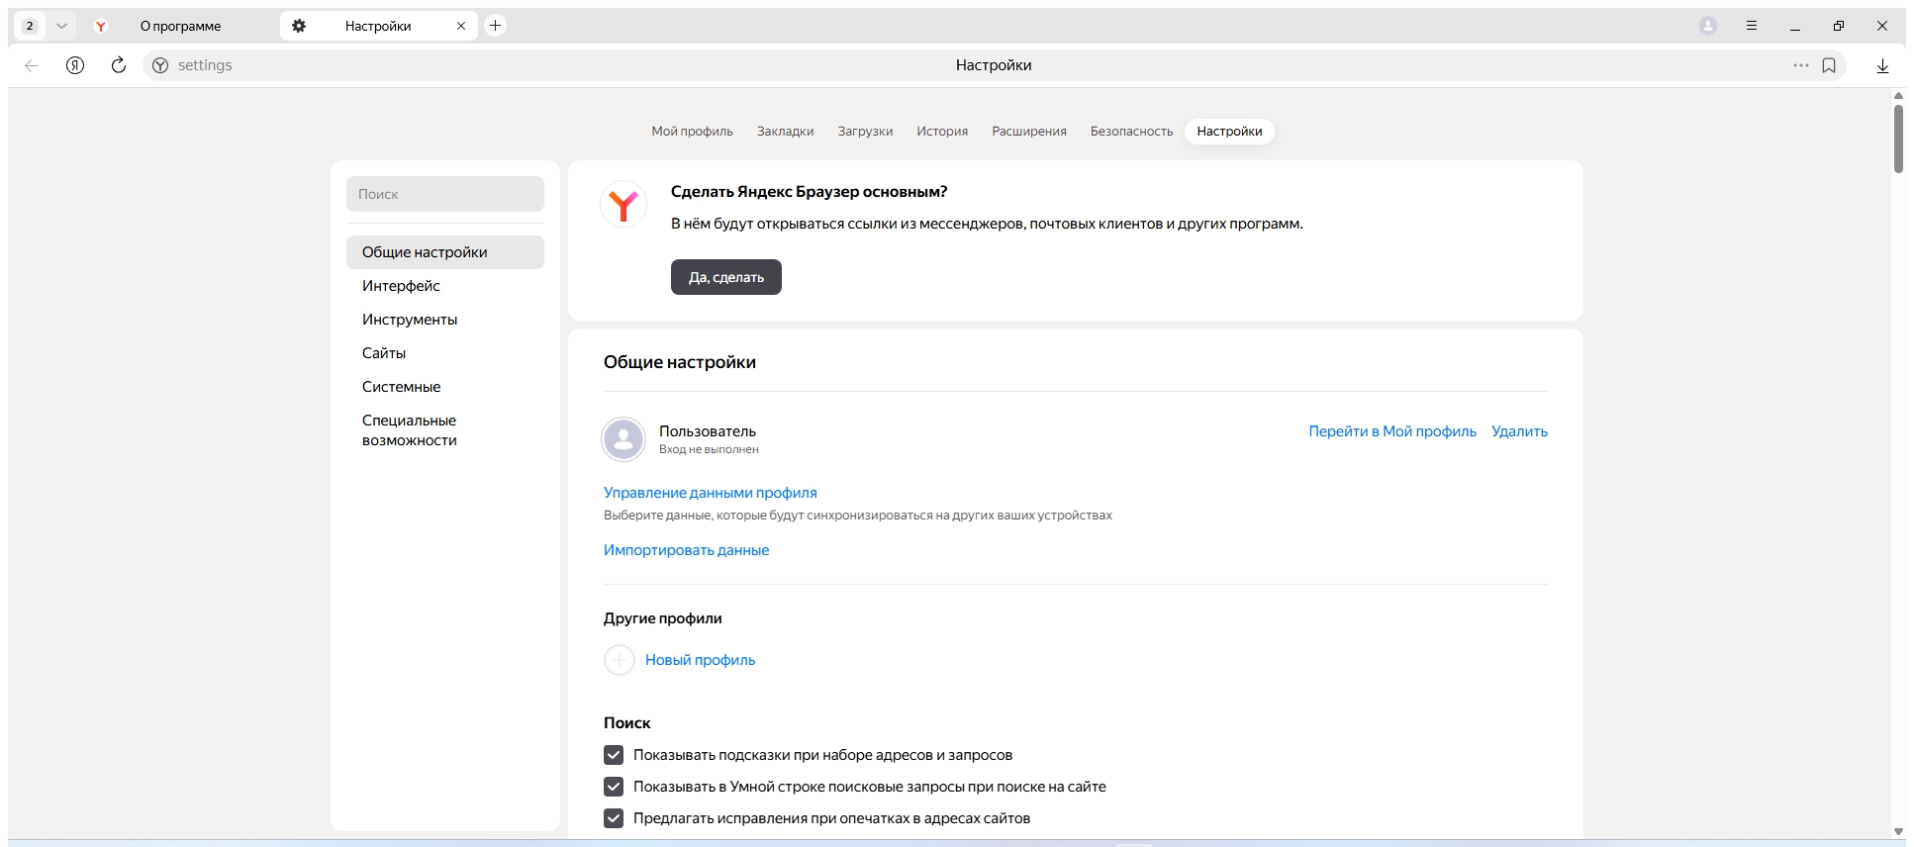The height and width of the screenshot is (847, 1914).
Task: Select Системные in the sidebar
Action: click(445, 387)
